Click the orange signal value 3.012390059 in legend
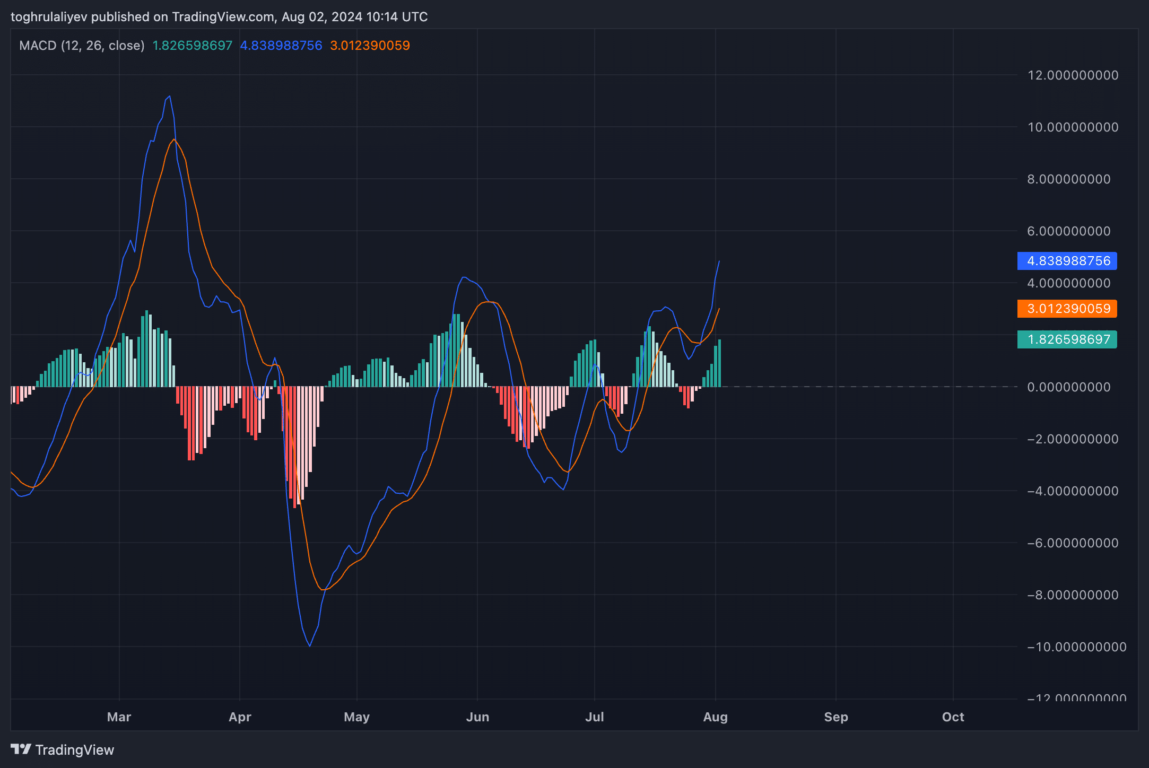This screenshot has width=1149, height=768. 370,46
